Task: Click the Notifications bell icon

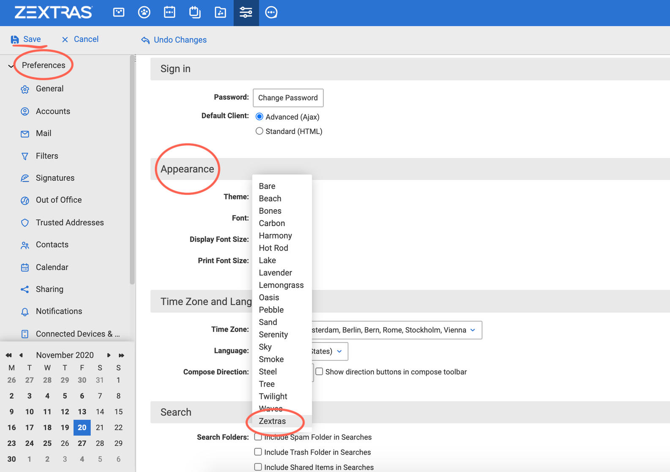Action: tap(25, 312)
